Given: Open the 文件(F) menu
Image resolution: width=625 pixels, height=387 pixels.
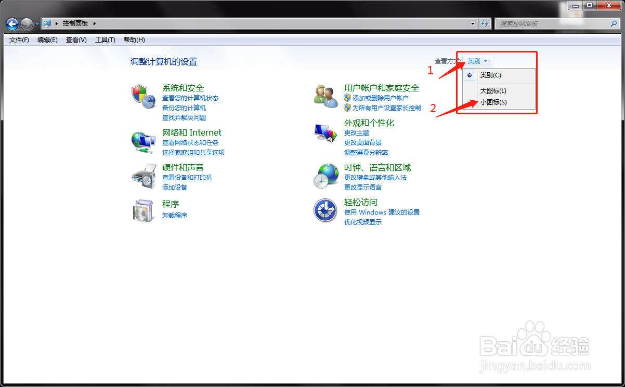Looking at the screenshot, I should 19,40.
